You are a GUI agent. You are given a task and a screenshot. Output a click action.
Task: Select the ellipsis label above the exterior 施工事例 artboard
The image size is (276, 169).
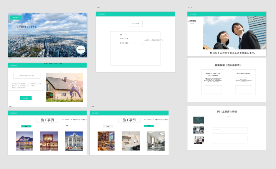click(x=11, y=107)
